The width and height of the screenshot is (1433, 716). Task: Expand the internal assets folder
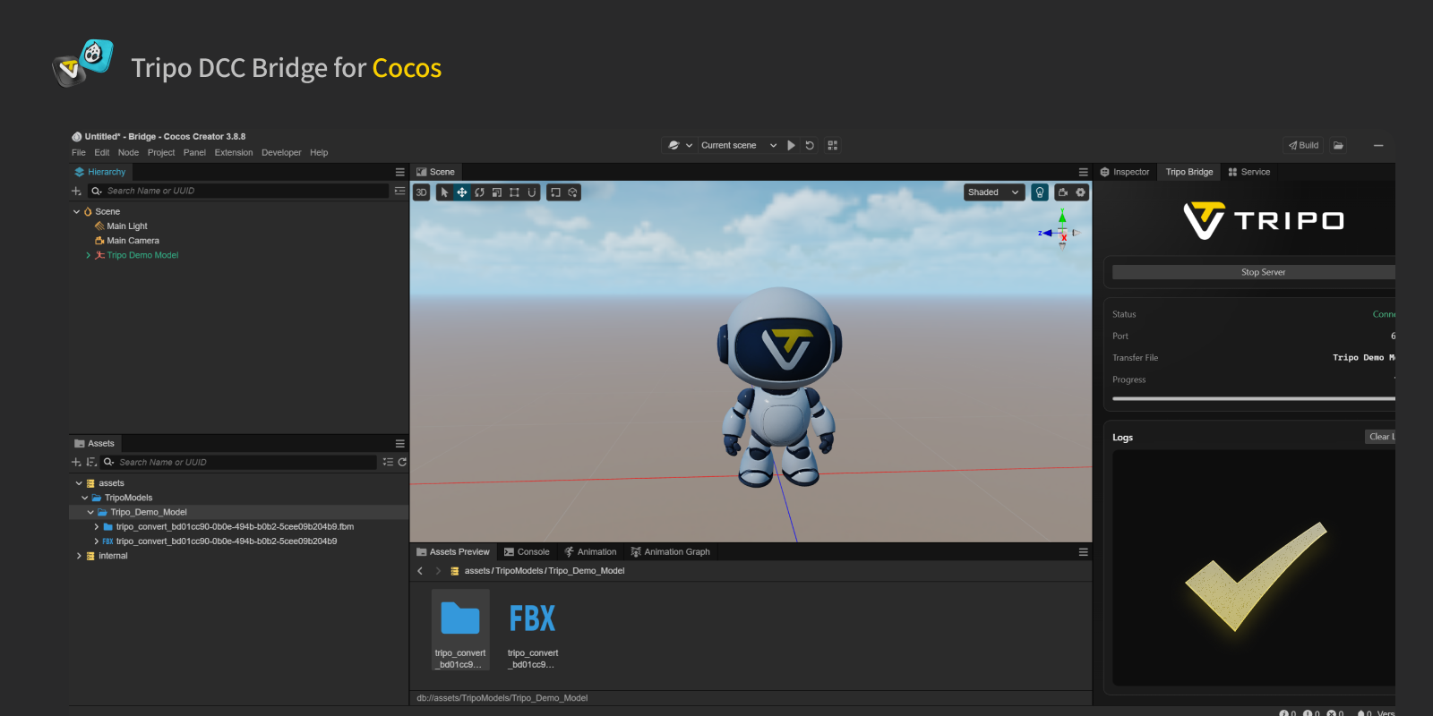(x=79, y=556)
